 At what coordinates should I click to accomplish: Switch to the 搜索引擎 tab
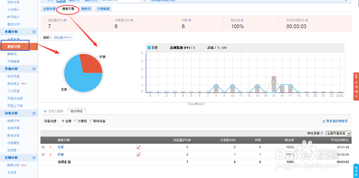(x=68, y=9)
